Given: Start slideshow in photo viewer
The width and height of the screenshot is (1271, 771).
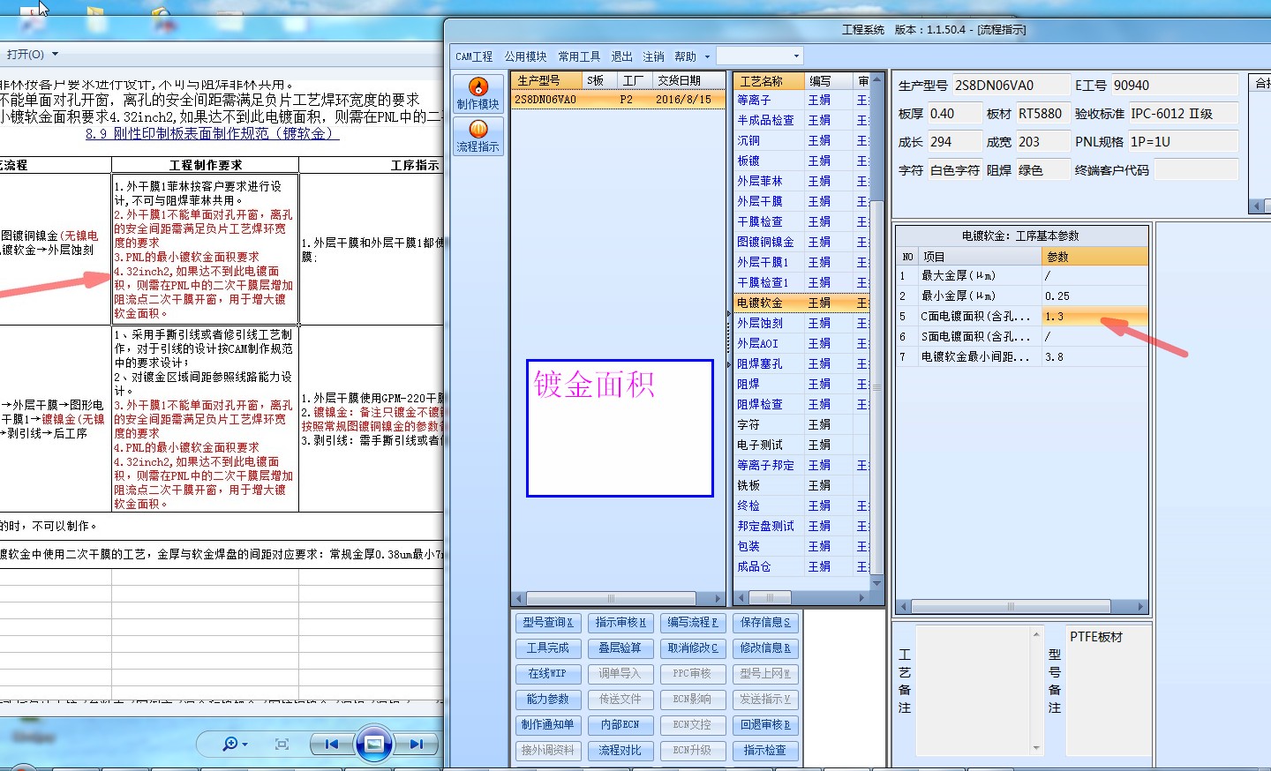Looking at the screenshot, I should click(373, 744).
